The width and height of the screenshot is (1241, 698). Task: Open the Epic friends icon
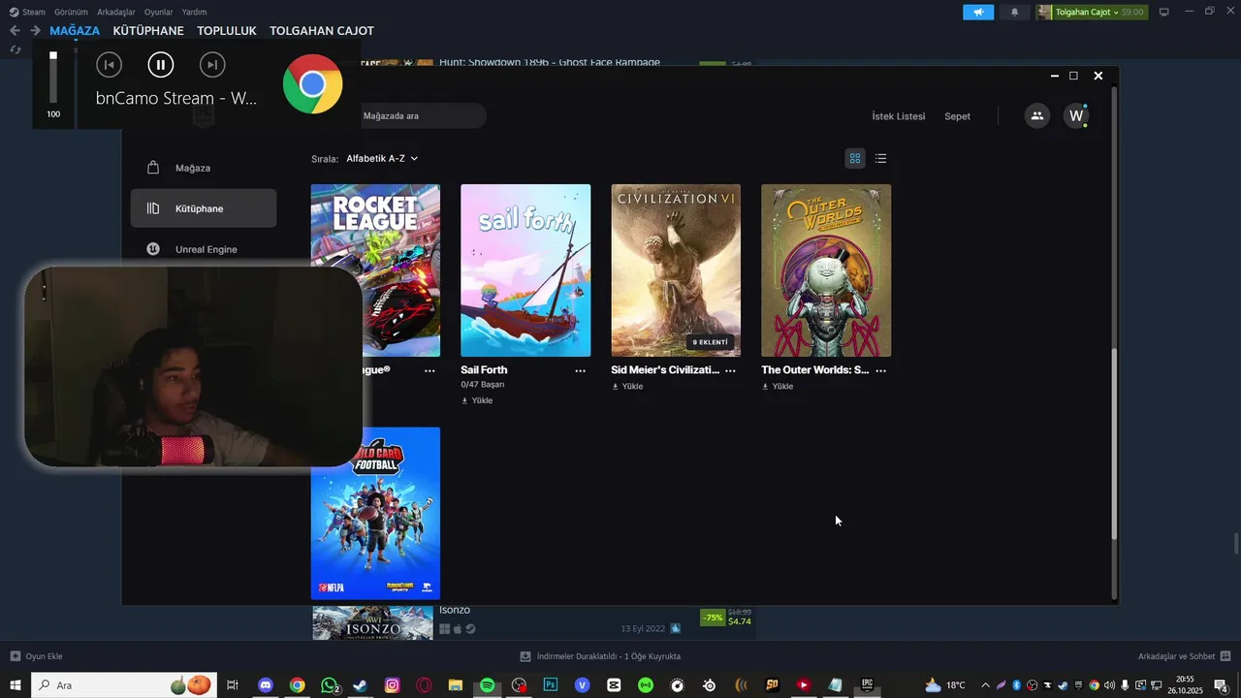click(x=1037, y=115)
